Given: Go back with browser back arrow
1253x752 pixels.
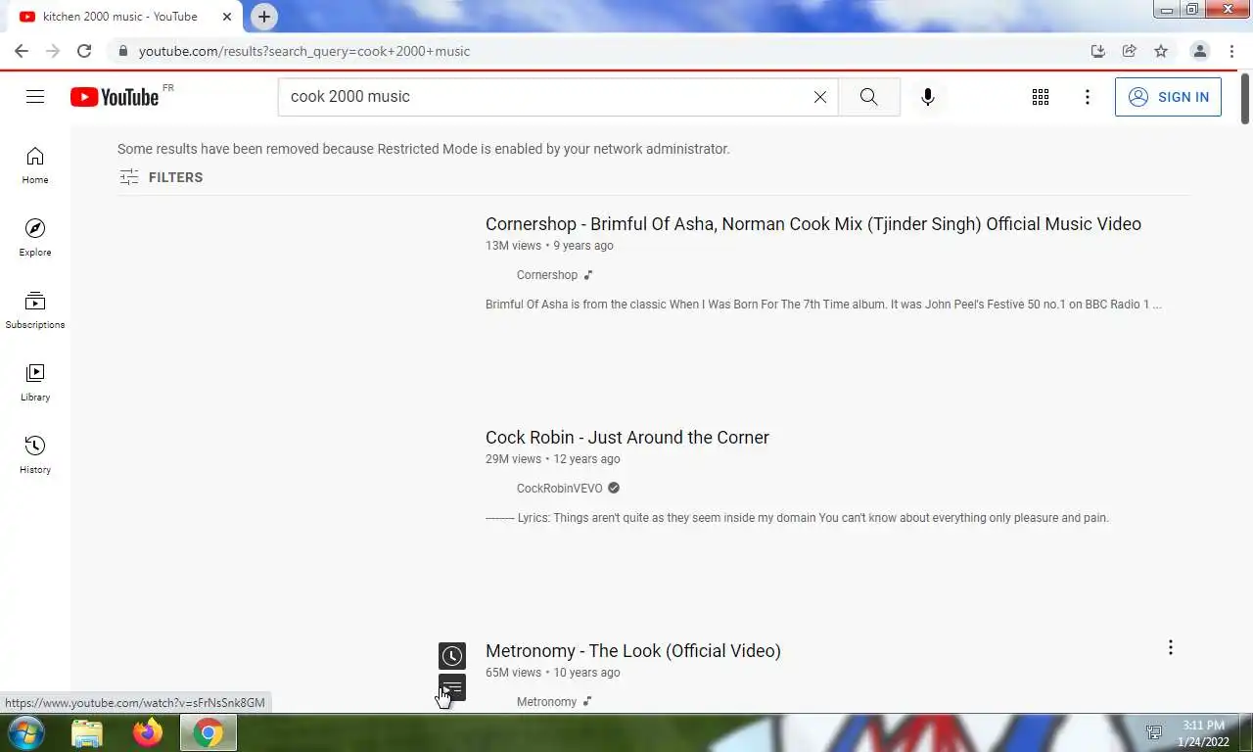Looking at the screenshot, I should tap(22, 51).
